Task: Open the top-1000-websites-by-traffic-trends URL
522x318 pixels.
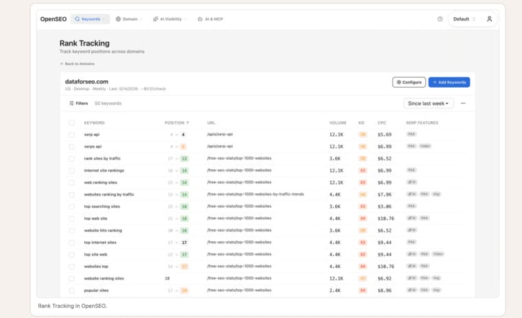Action: (x=256, y=194)
